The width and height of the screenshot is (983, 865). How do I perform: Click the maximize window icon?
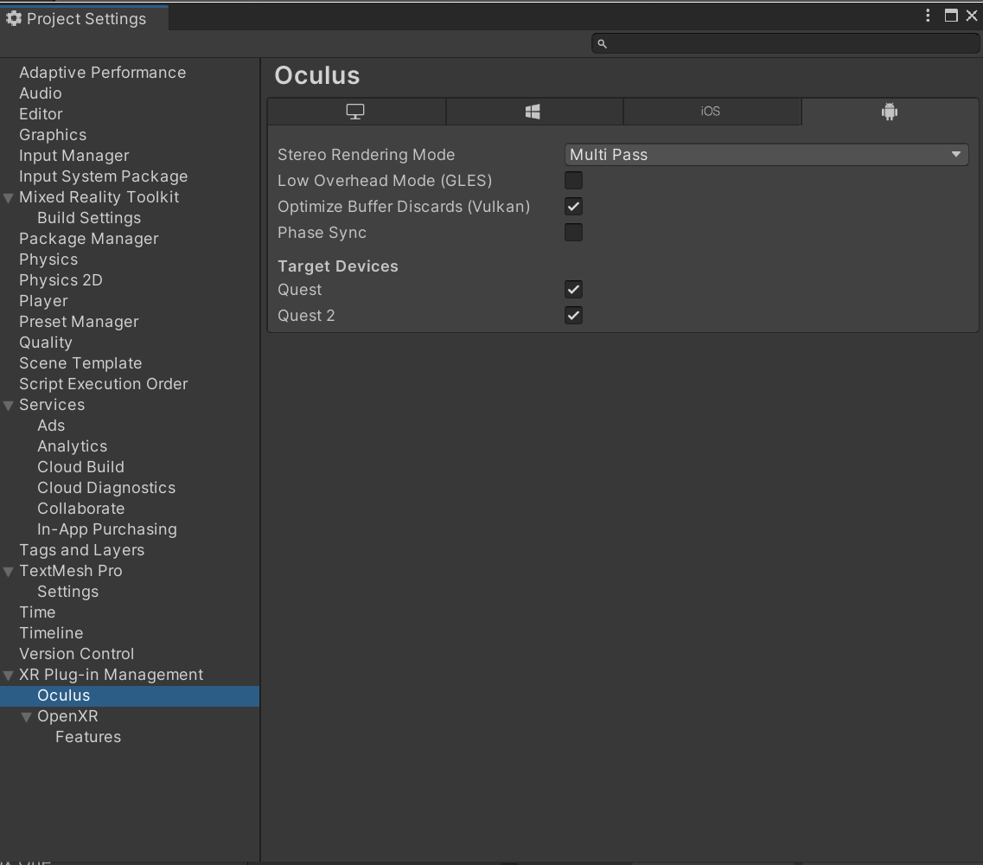(x=953, y=15)
